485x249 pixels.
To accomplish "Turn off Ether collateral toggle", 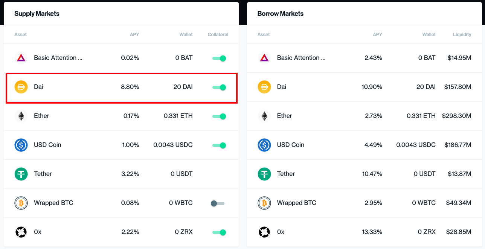I will coord(219,116).
